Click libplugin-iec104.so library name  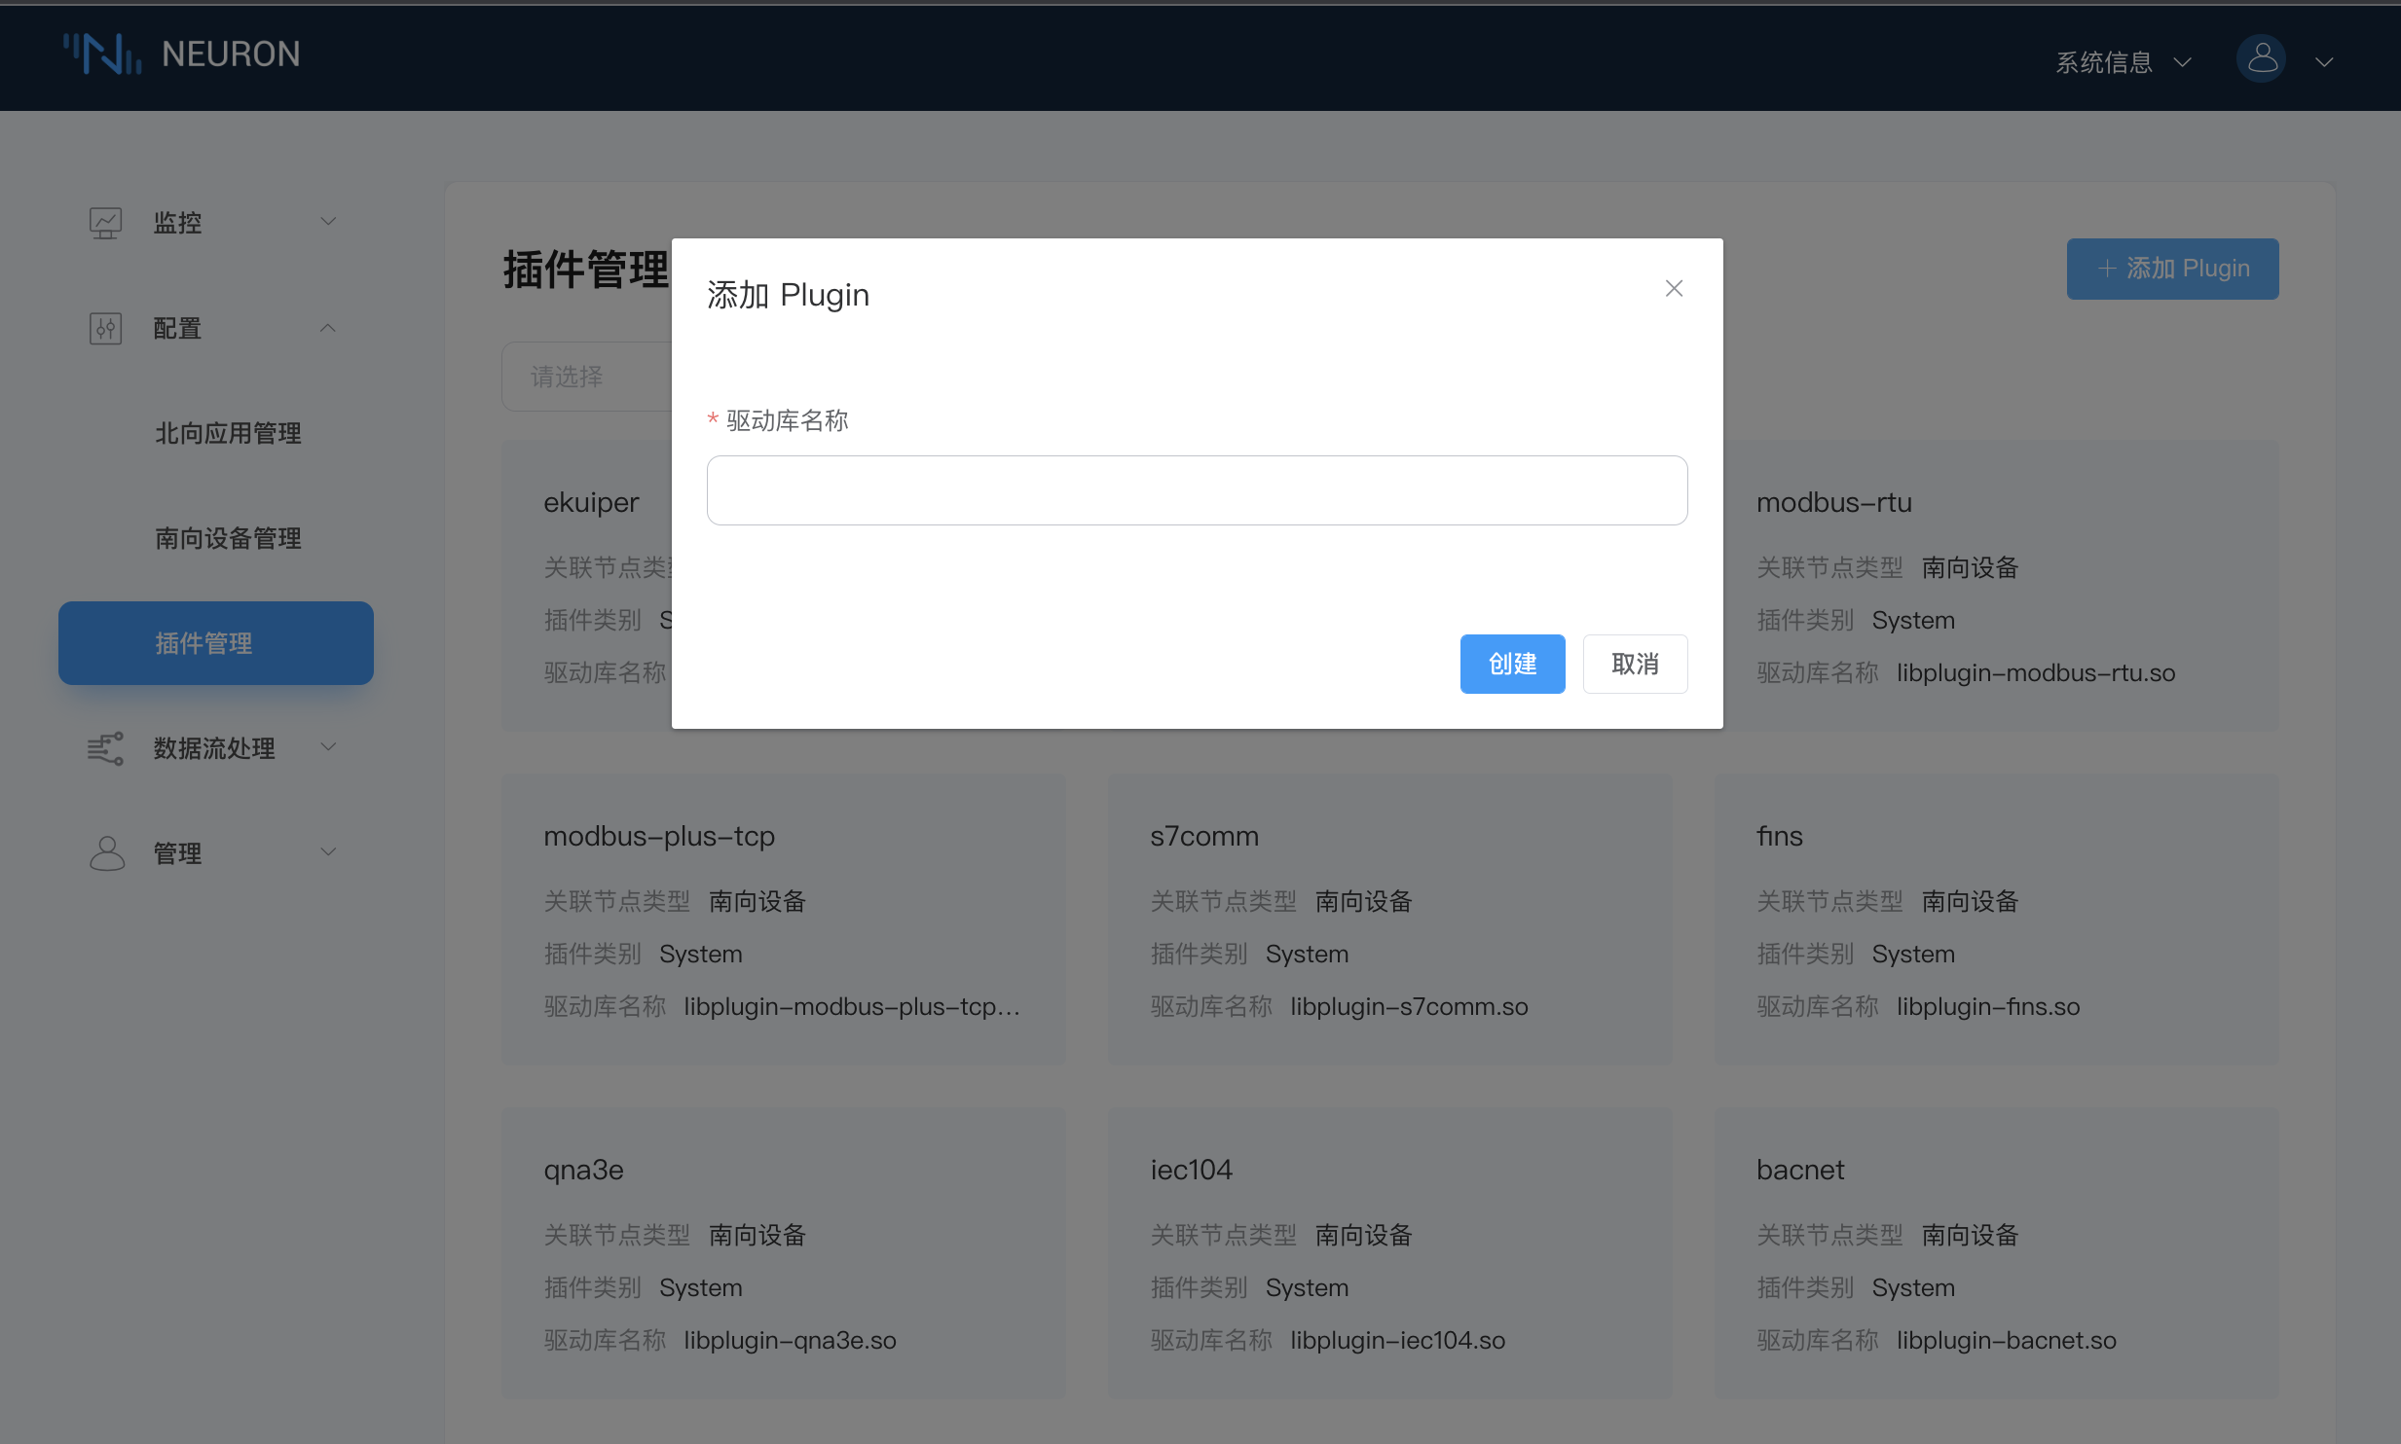click(1397, 1340)
